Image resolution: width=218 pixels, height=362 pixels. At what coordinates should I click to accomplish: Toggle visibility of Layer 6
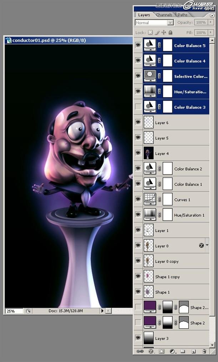138,122
